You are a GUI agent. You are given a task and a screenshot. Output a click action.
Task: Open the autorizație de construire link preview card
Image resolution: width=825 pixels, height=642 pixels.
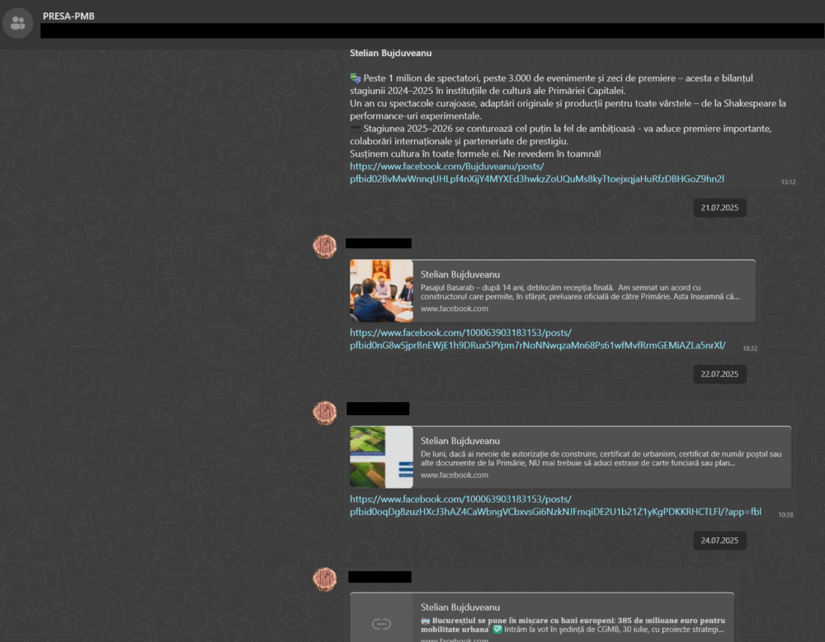(570, 457)
